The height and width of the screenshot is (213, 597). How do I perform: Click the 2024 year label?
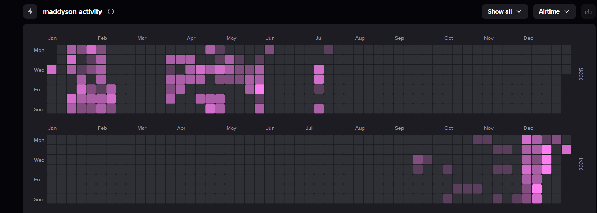point(581,164)
